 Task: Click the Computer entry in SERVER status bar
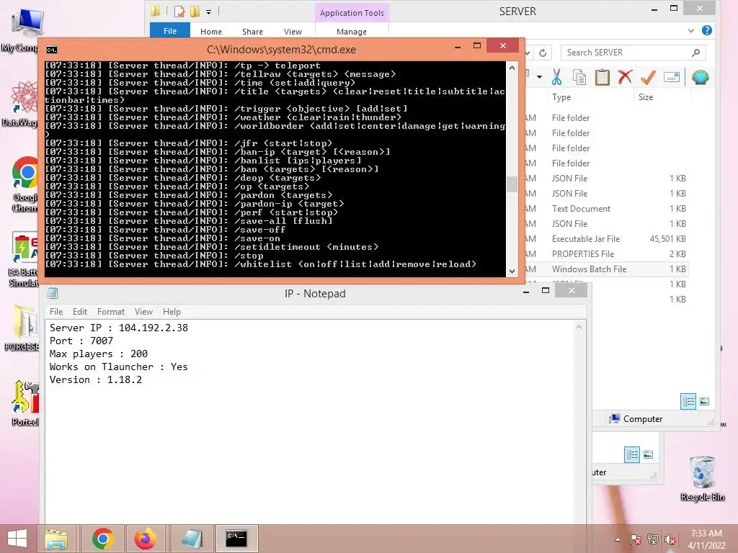(636, 418)
